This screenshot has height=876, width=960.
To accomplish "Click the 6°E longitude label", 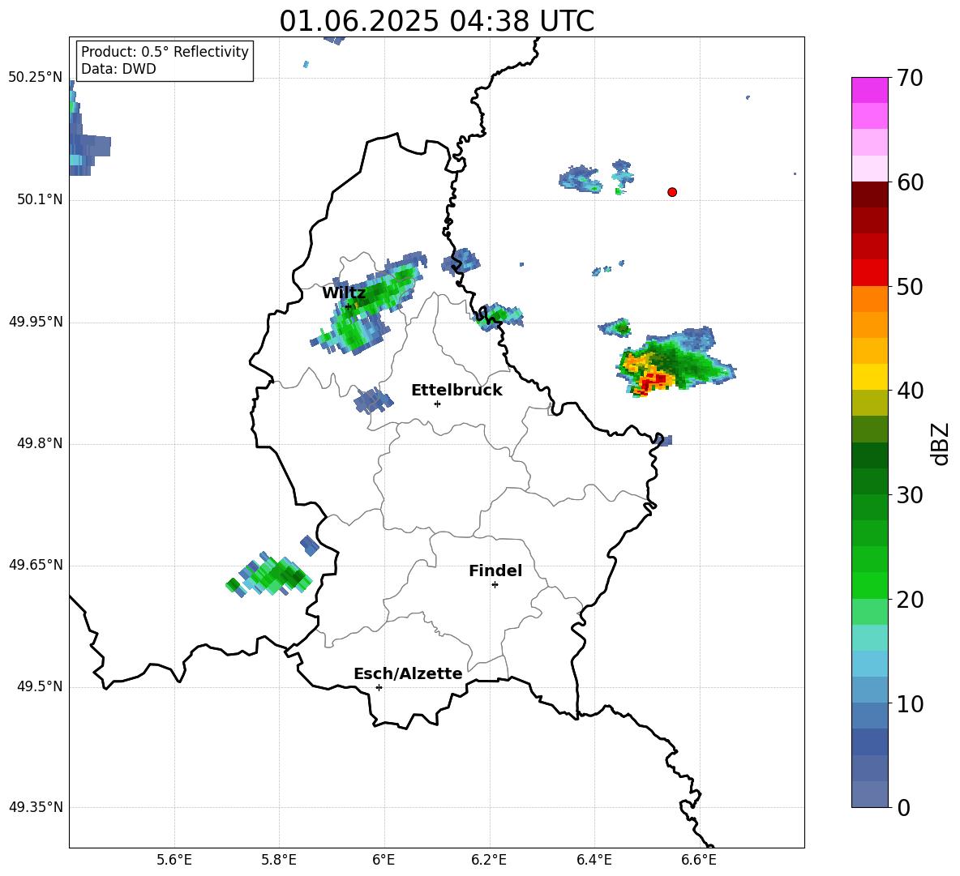I will tap(384, 860).
